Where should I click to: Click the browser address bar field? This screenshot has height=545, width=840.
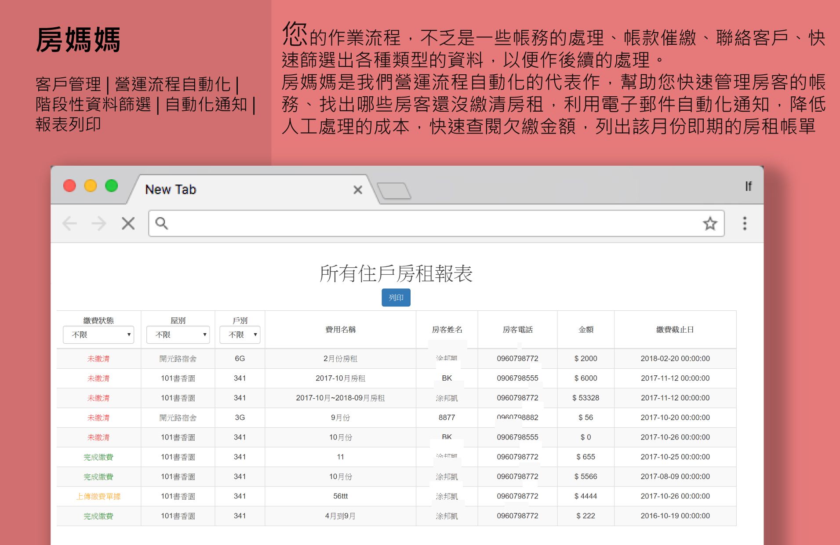coord(431,223)
